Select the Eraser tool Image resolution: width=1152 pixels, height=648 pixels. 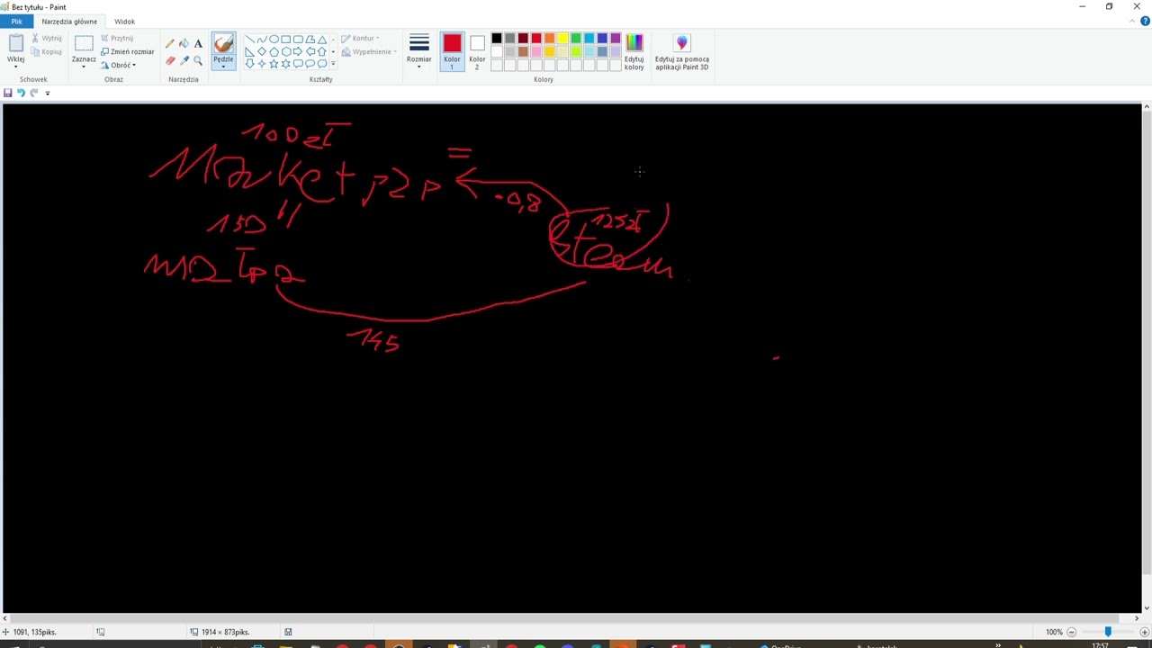point(170,60)
